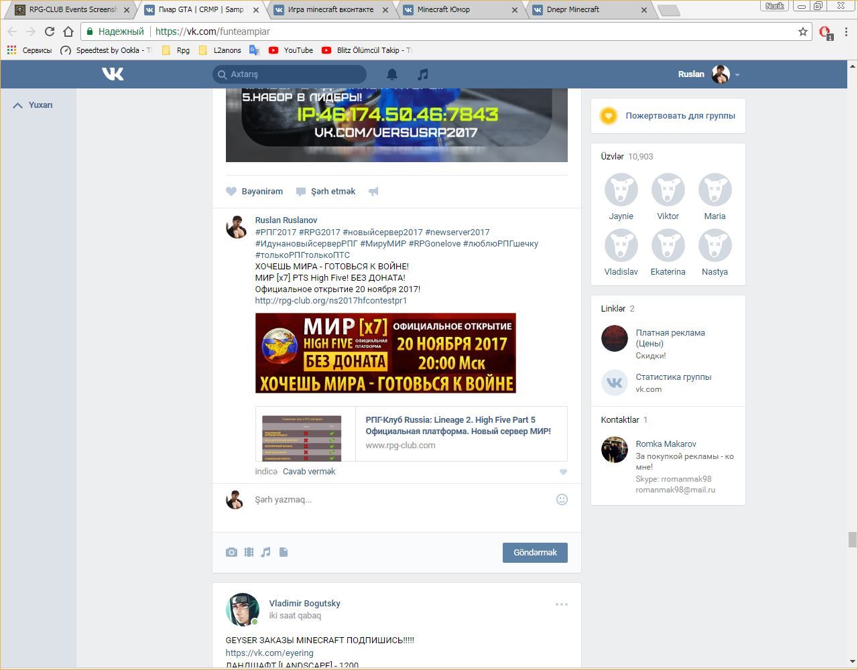Bookmark this page with star icon

(x=802, y=31)
